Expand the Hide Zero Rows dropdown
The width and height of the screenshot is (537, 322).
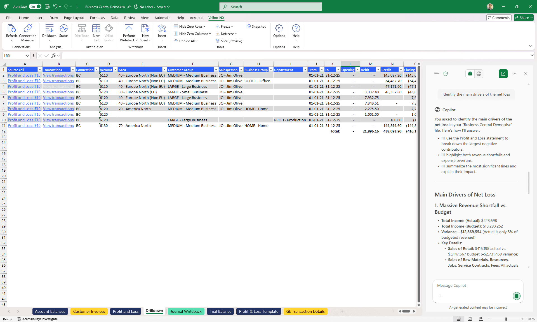[204, 27]
